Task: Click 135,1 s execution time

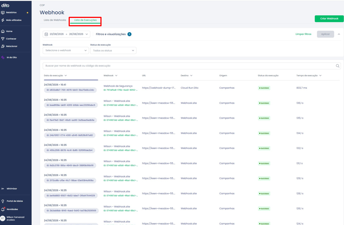Action: [300, 118]
